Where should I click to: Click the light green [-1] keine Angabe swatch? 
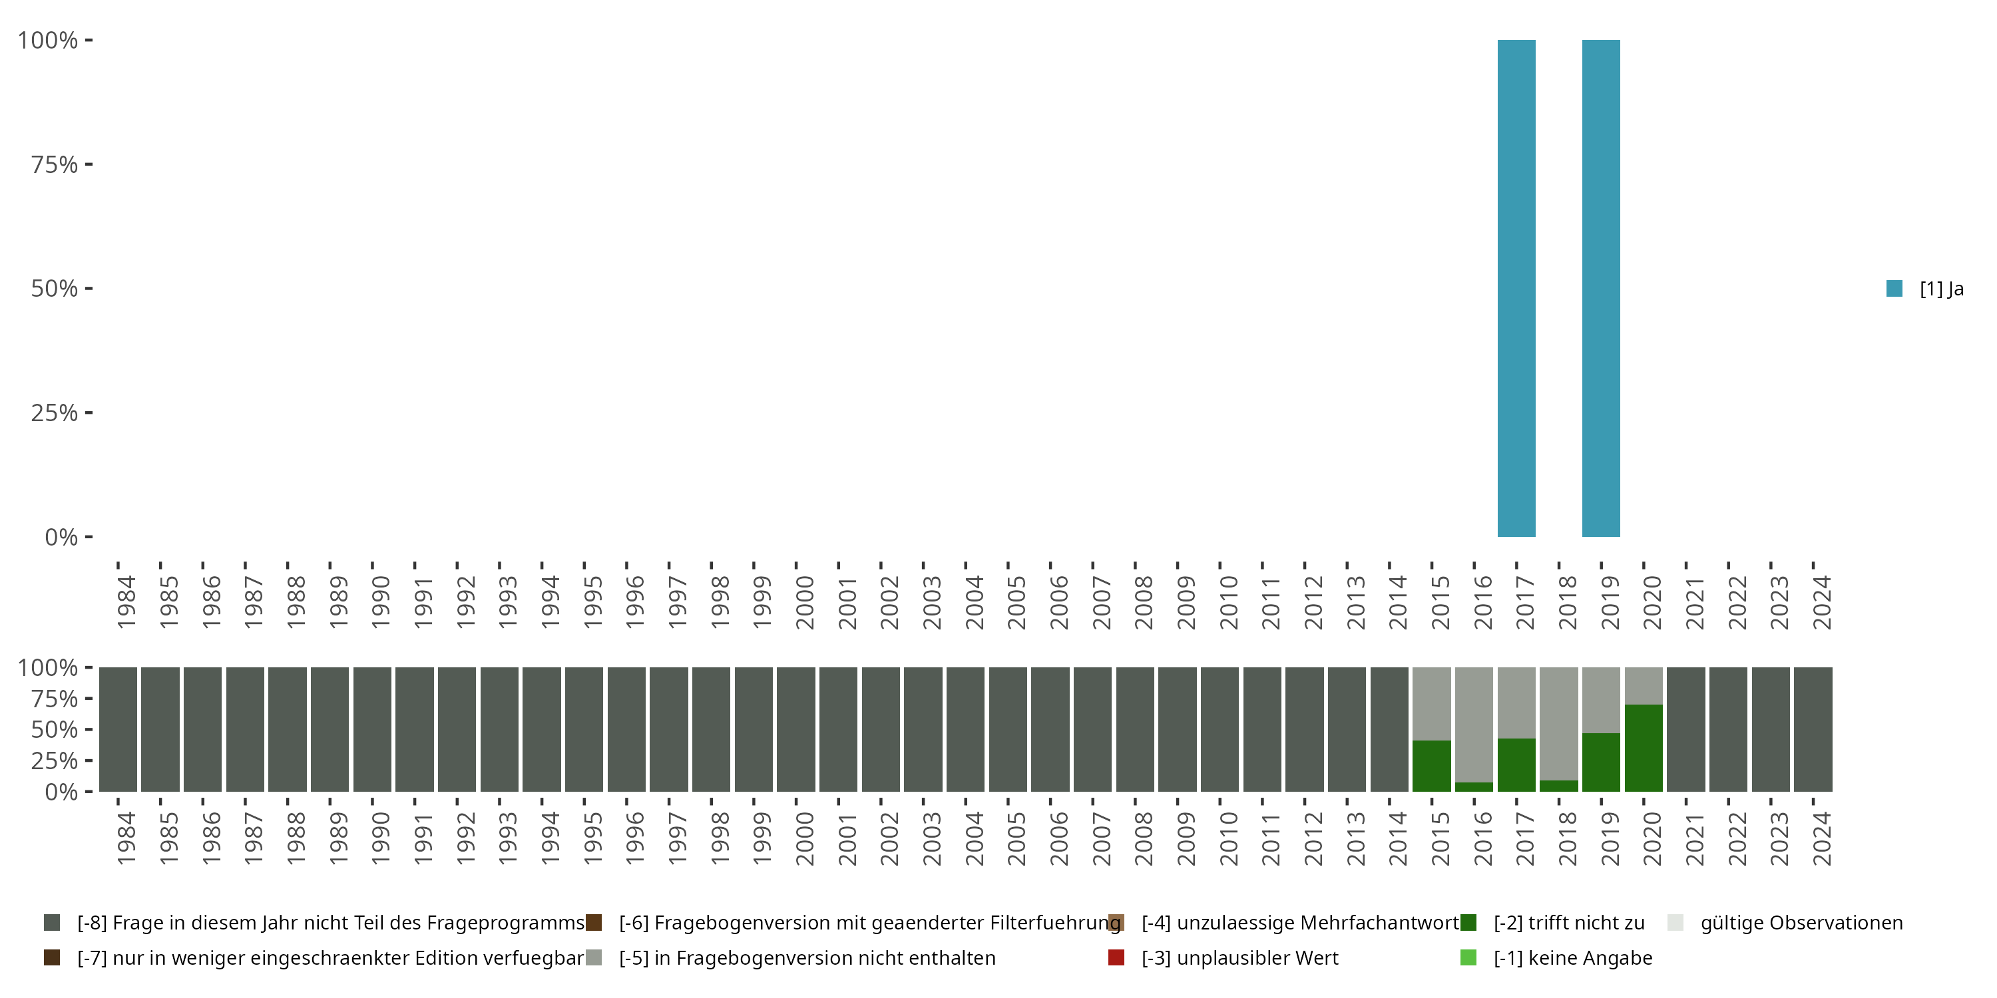[1468, 957]
